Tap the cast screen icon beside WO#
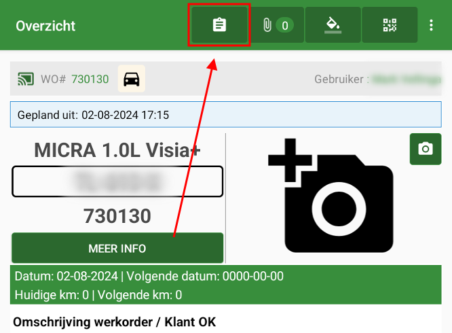Screen dimensions: 452x333 [x=26, y=79]
